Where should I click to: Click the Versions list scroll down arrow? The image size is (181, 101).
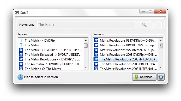(161, 68)
